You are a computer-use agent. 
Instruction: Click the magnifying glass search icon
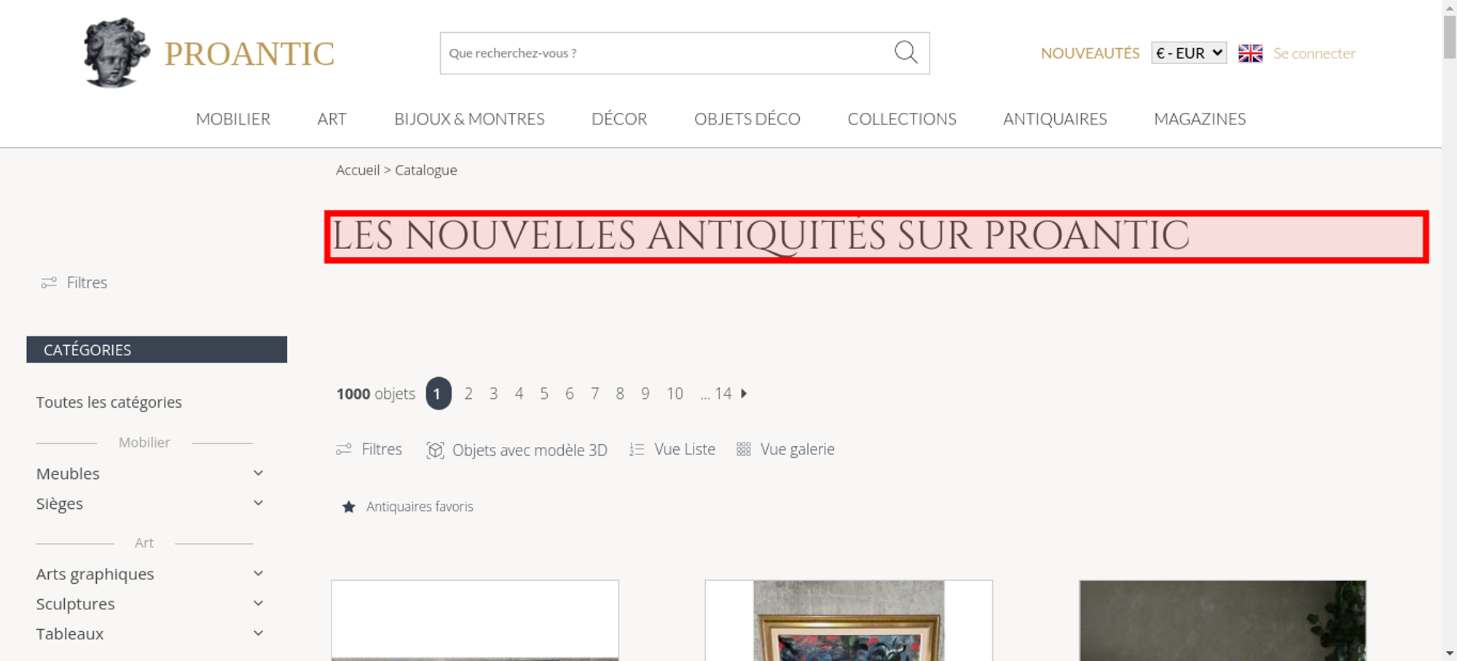(x=906, y=52)
